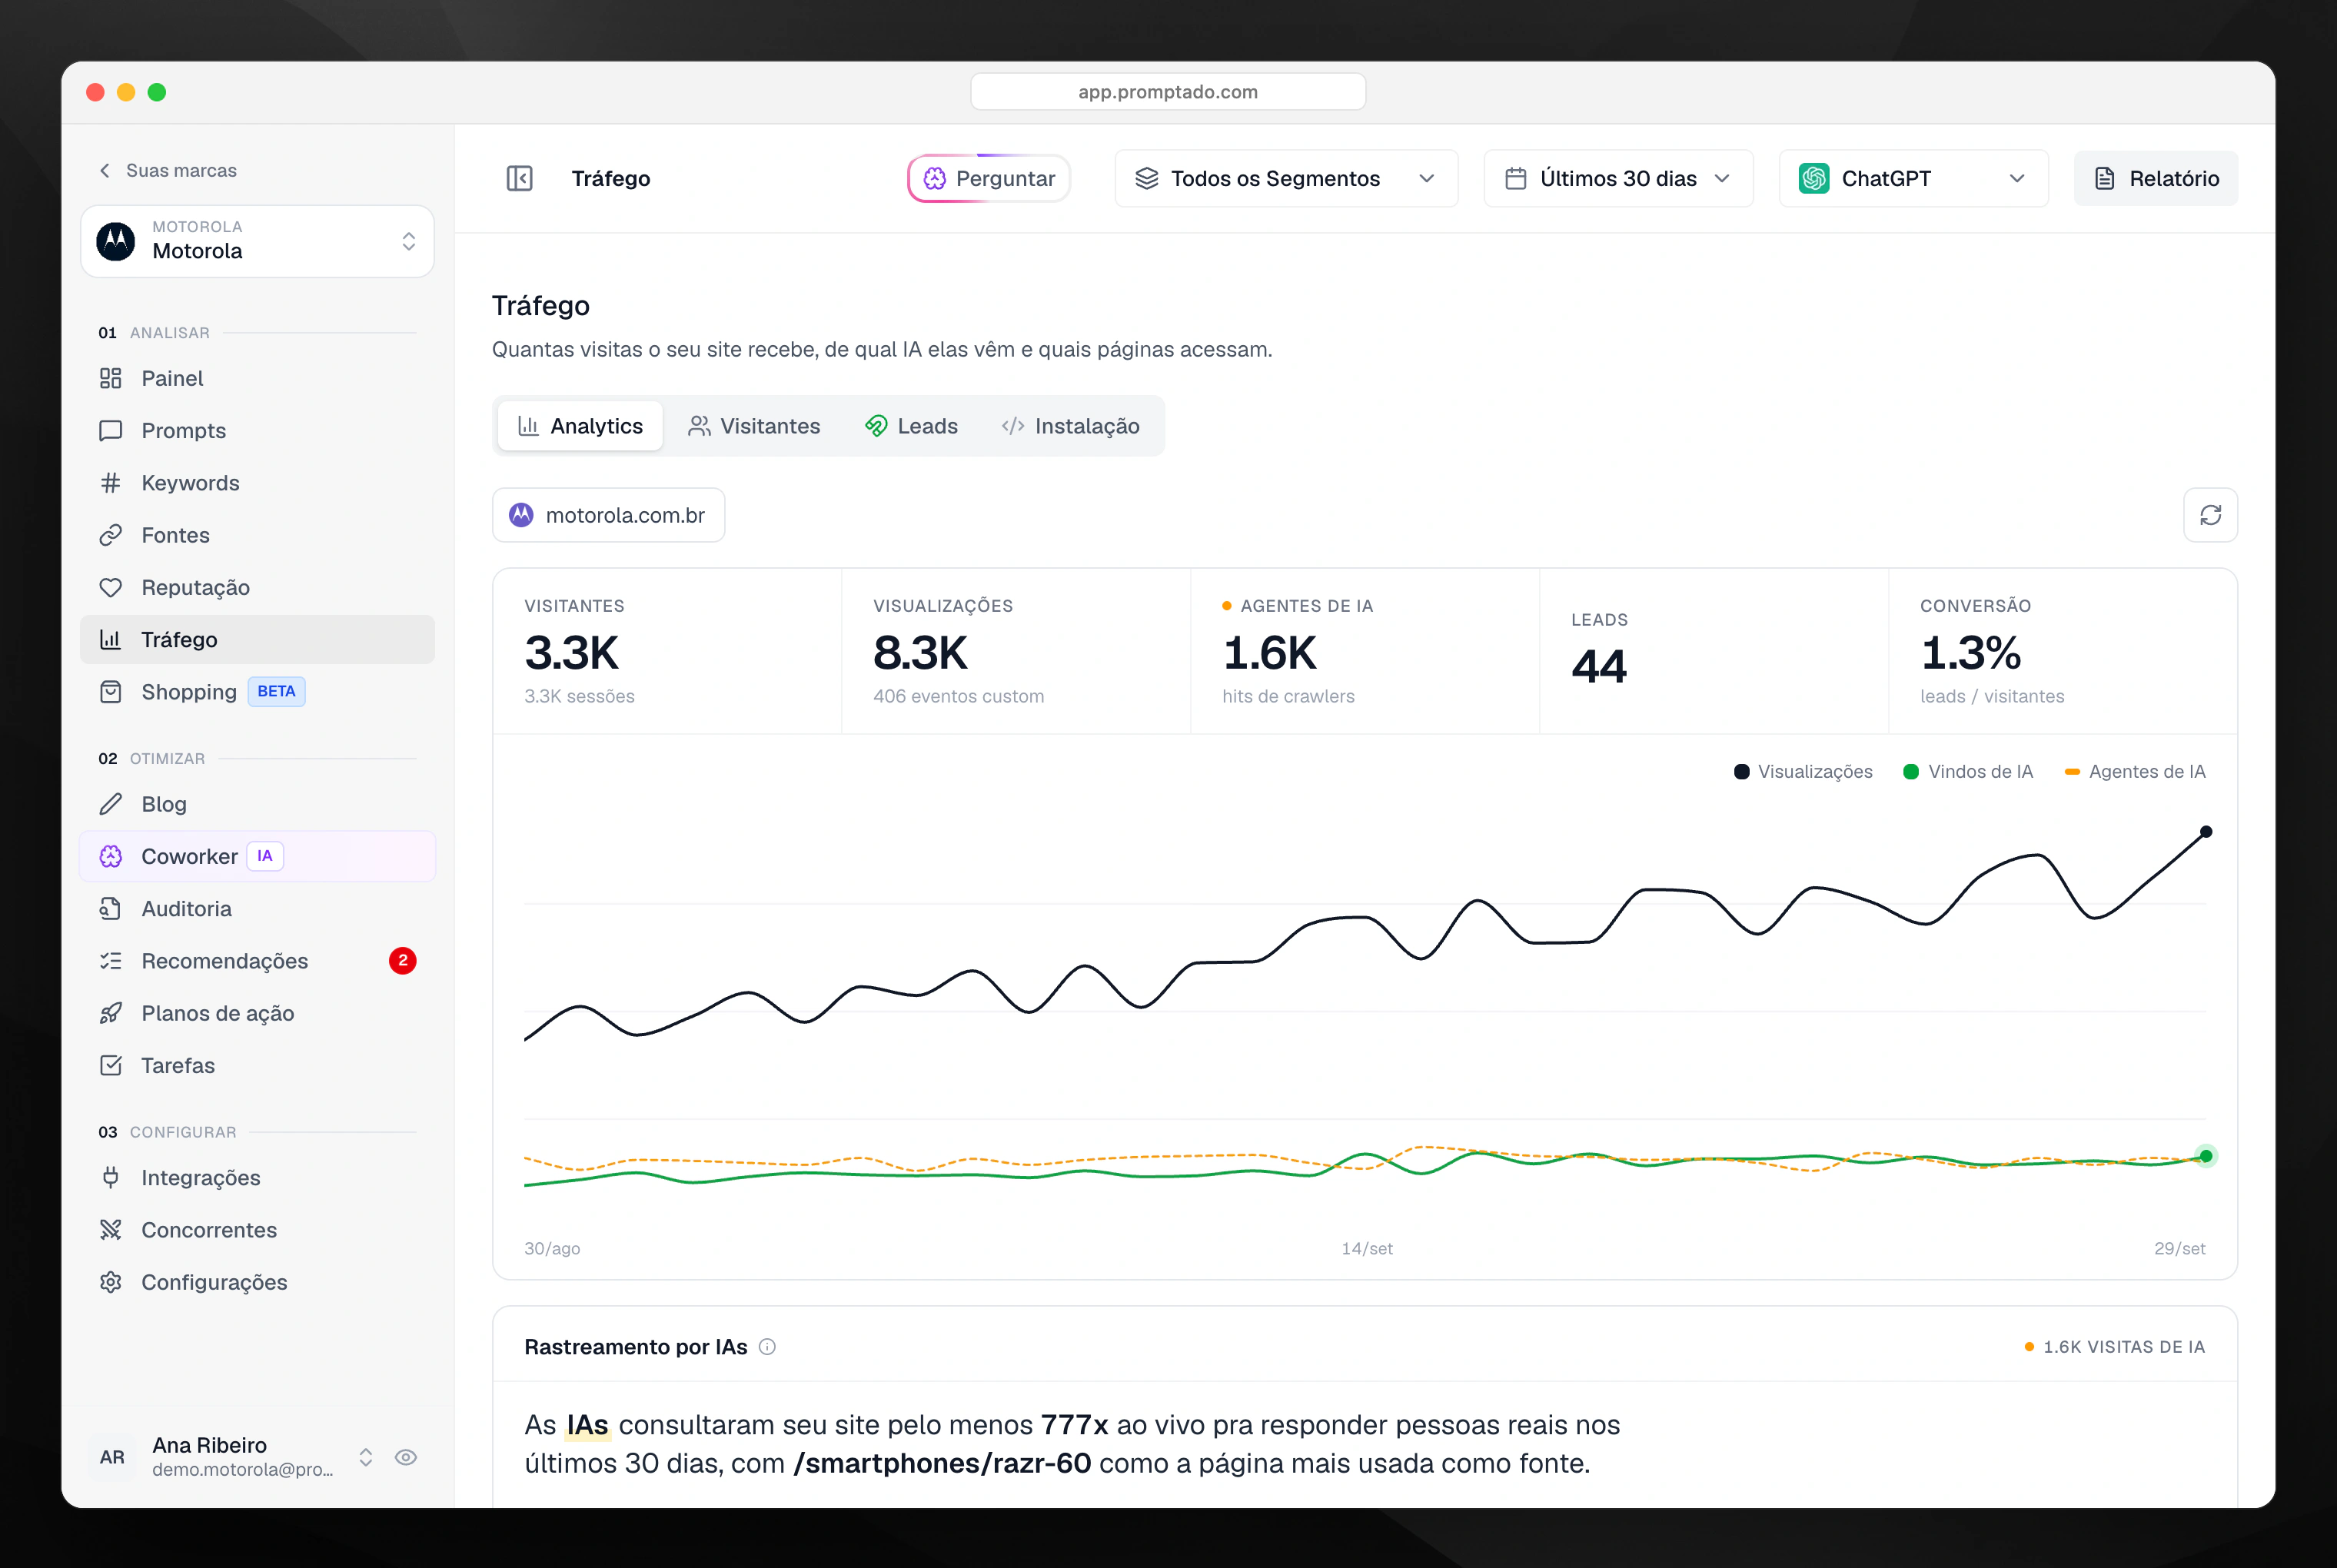
Task: Toggle Visualizações series in chart legend
Action: click(x=1803, y=772)
